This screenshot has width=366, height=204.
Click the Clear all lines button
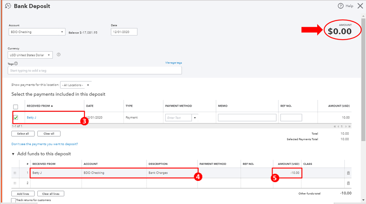51,193
